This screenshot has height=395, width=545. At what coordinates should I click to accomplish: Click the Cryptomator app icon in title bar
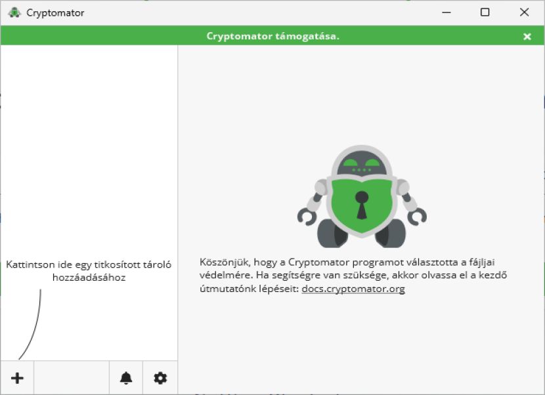(14, 12)
